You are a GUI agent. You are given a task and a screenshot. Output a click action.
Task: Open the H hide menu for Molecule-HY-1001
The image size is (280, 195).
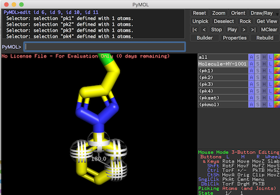264,64
